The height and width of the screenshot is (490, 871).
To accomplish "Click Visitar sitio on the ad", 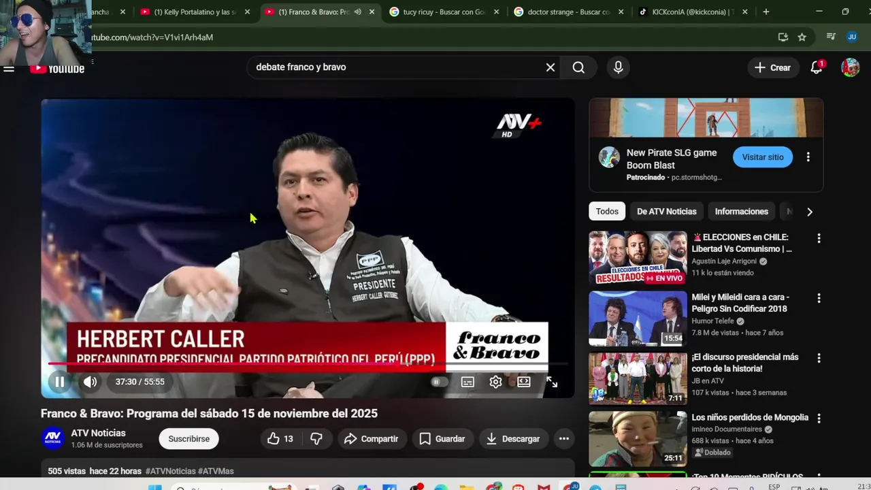I will 763,157.
